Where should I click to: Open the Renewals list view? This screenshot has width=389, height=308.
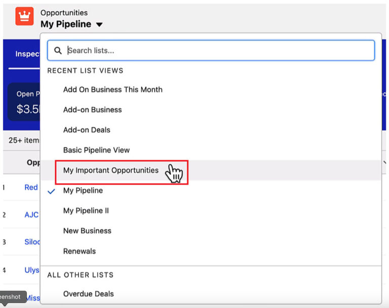(x=79, y=251)
